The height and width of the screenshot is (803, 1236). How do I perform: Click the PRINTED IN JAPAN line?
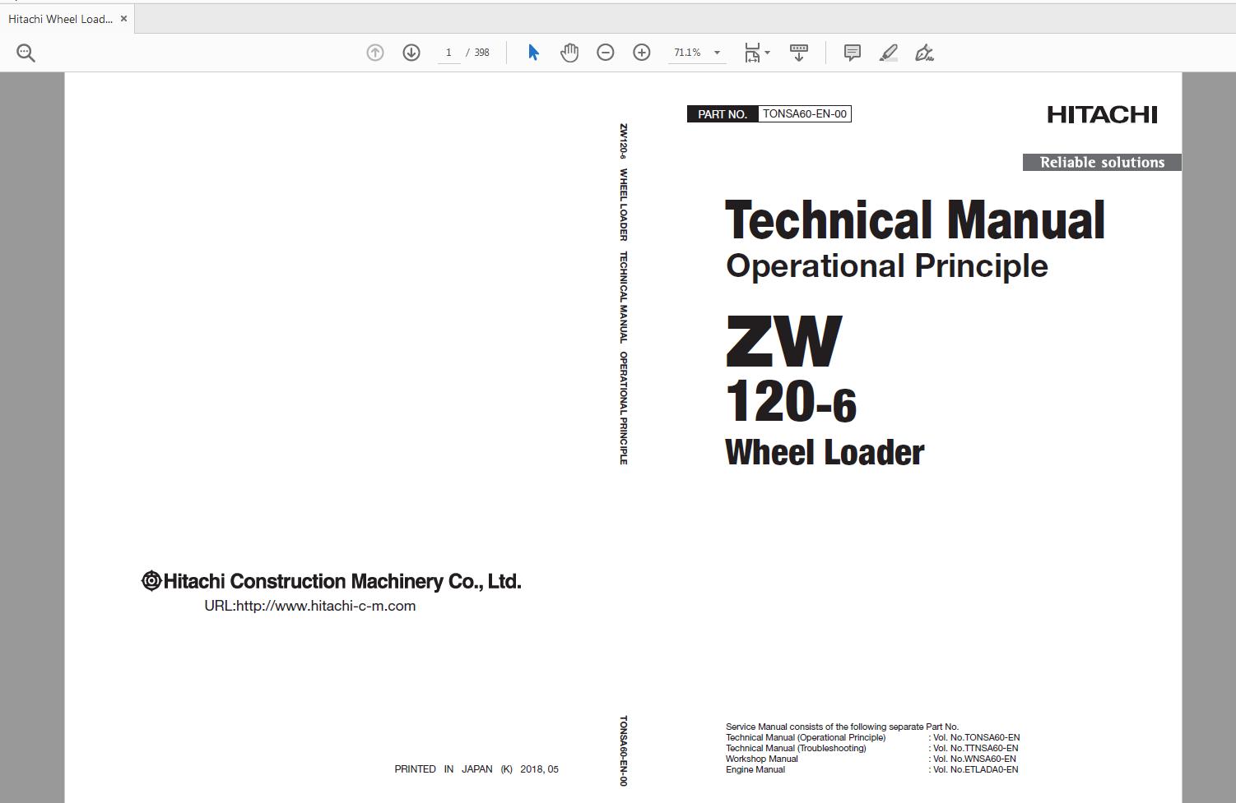[476, 769]
